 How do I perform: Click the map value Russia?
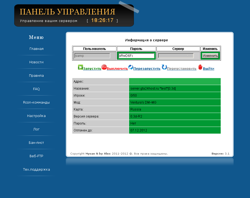[136, 109]
